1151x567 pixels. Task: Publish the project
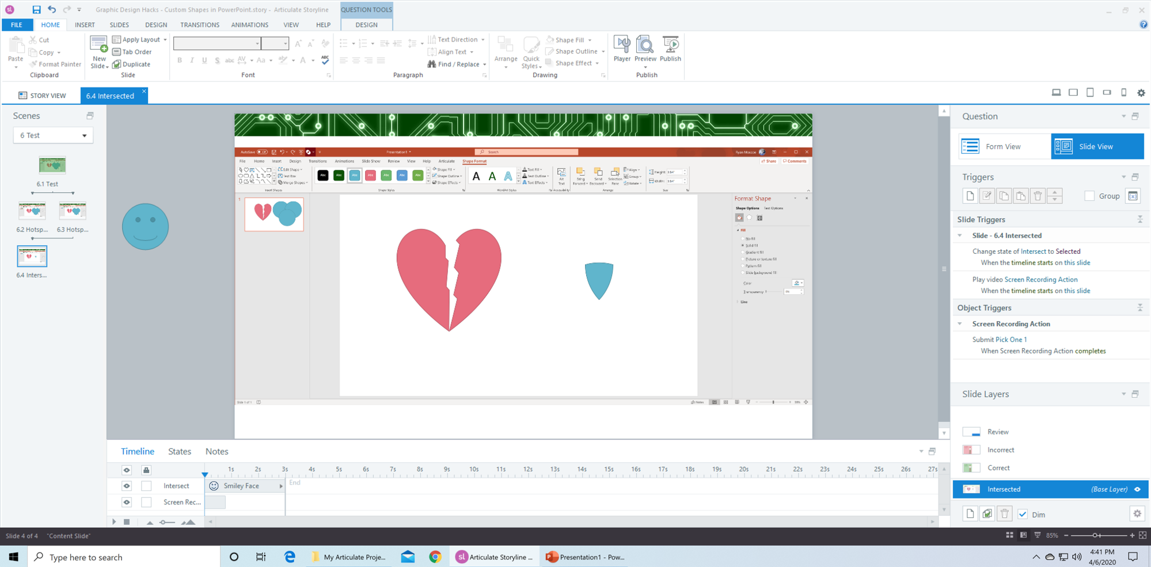[x=670, y=52]
